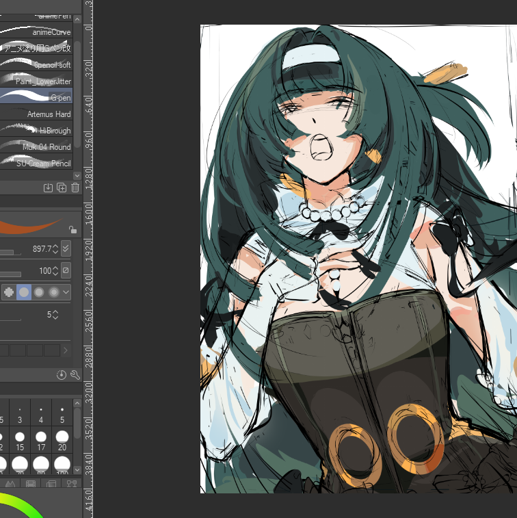The height and width of the screenshot is (518, 517).
Task: Reset tool property to initial settings icon
Action: tap(62, 375)
